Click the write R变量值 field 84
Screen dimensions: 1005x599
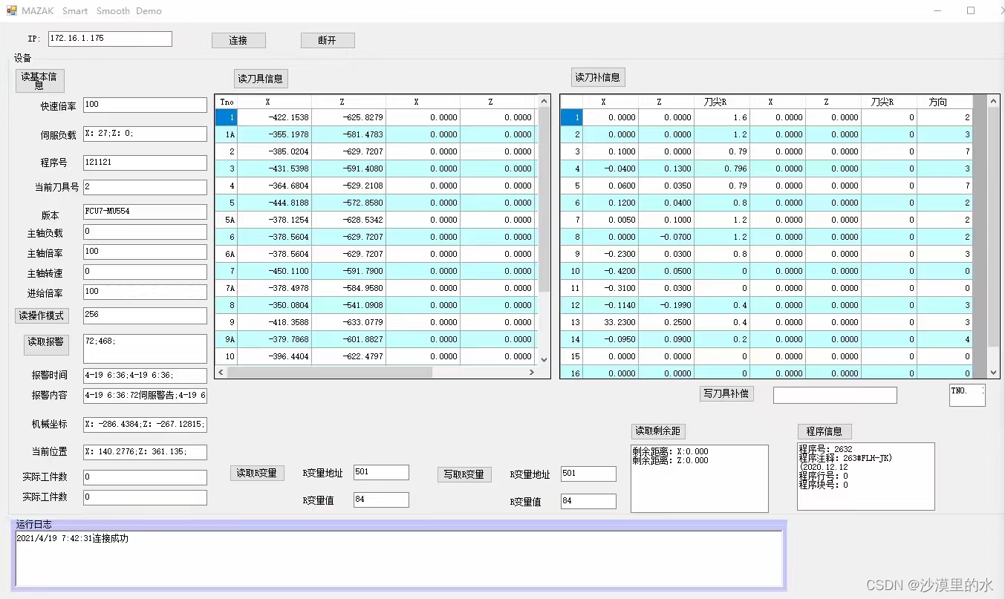(x=588, y=501)
